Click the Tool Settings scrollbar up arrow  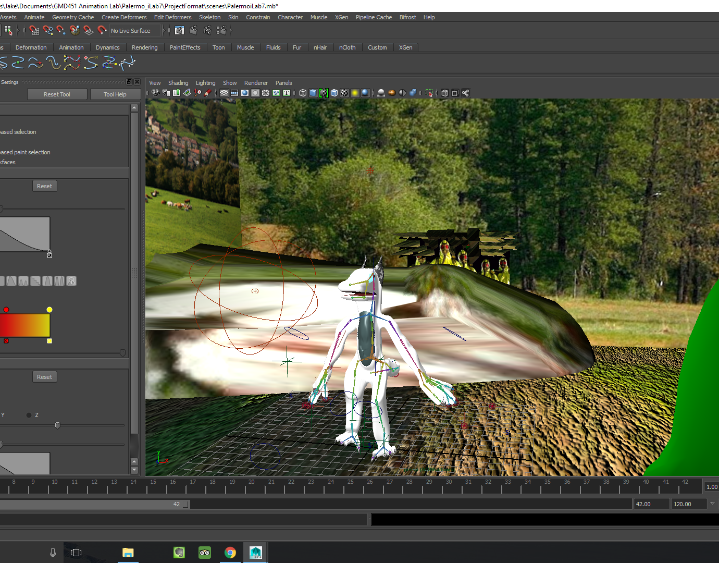[x=134, y=108]
